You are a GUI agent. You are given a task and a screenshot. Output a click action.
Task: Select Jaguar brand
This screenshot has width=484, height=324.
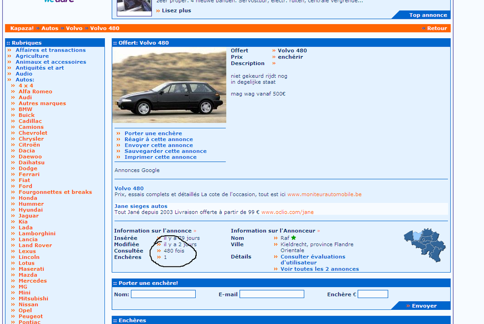(29, 216)
